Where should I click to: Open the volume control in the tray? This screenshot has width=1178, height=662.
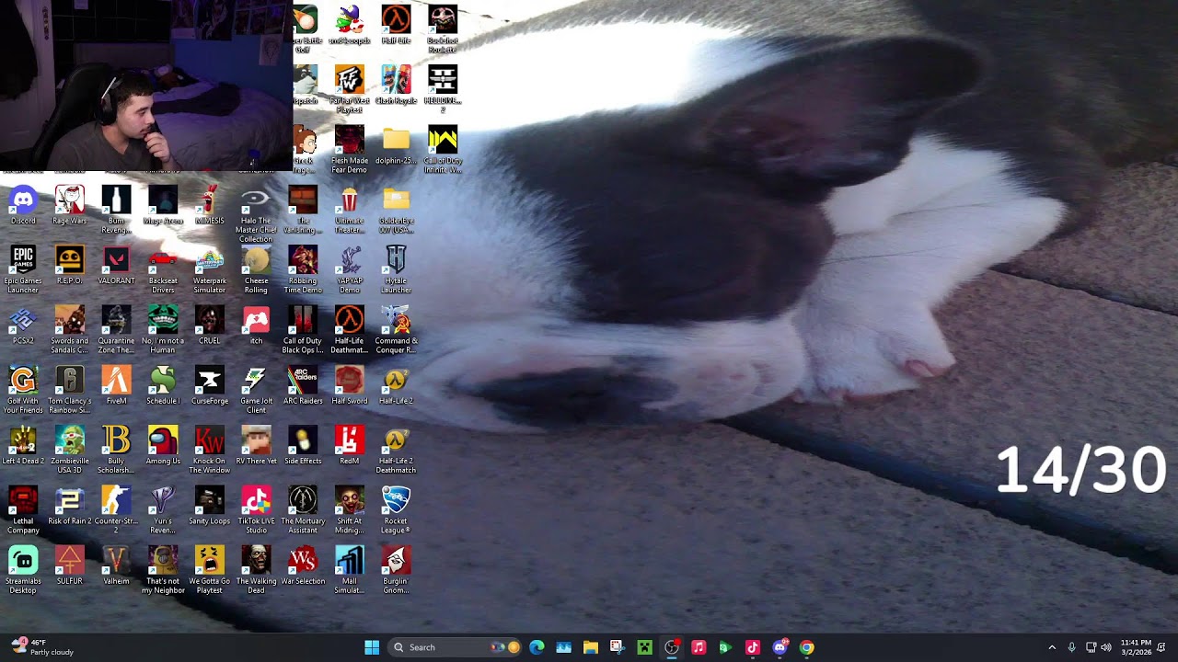[x=1106, y=647]
